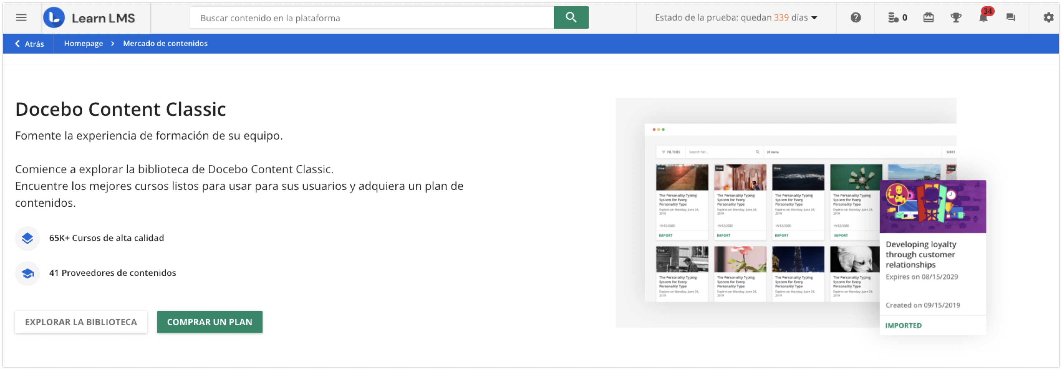Viewport: 1062px width, 370px height.
Task: Click Developing loyalty through customer relationships title
Action: (x=920, y=254)
